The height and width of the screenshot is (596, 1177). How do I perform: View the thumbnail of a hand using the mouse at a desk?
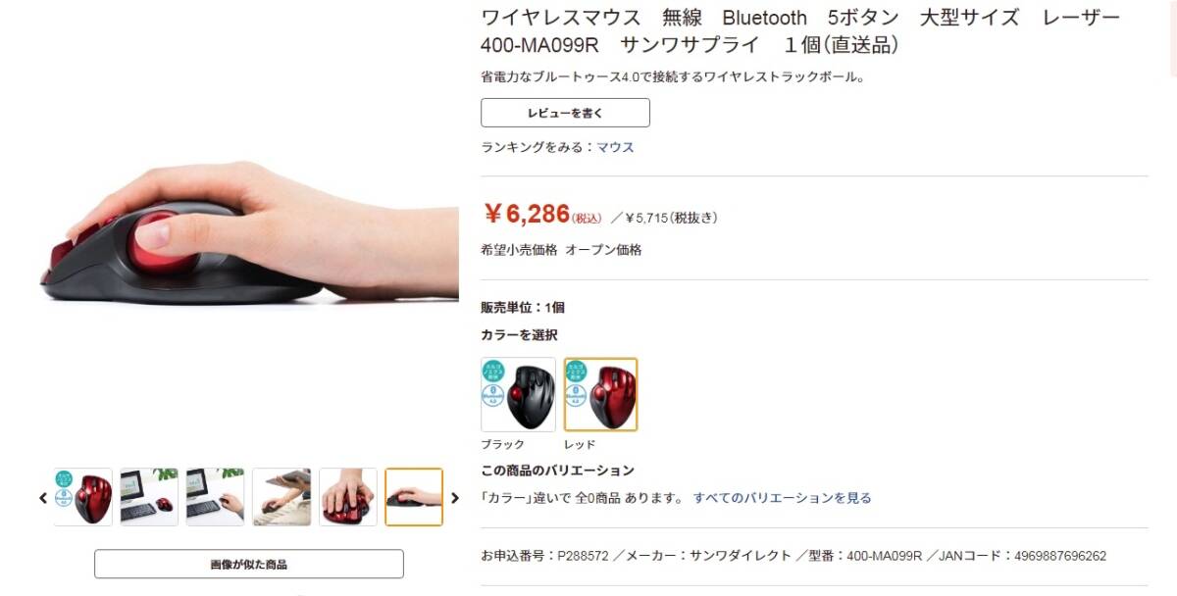click(215, 497)
